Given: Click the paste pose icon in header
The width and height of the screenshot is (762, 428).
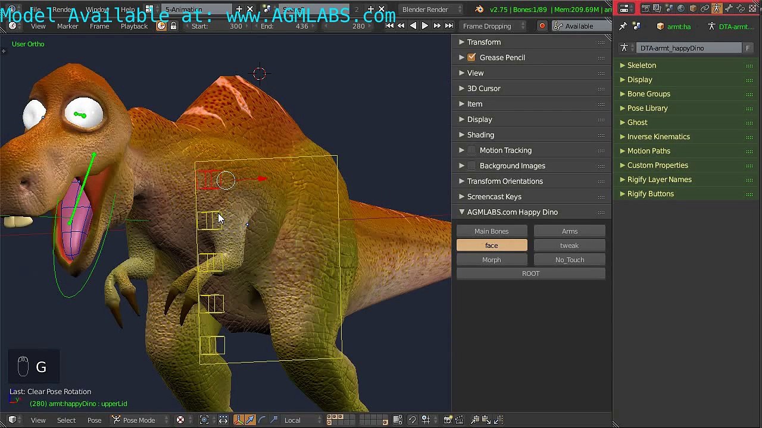Looking at the screenshot, I should (486, 420).
